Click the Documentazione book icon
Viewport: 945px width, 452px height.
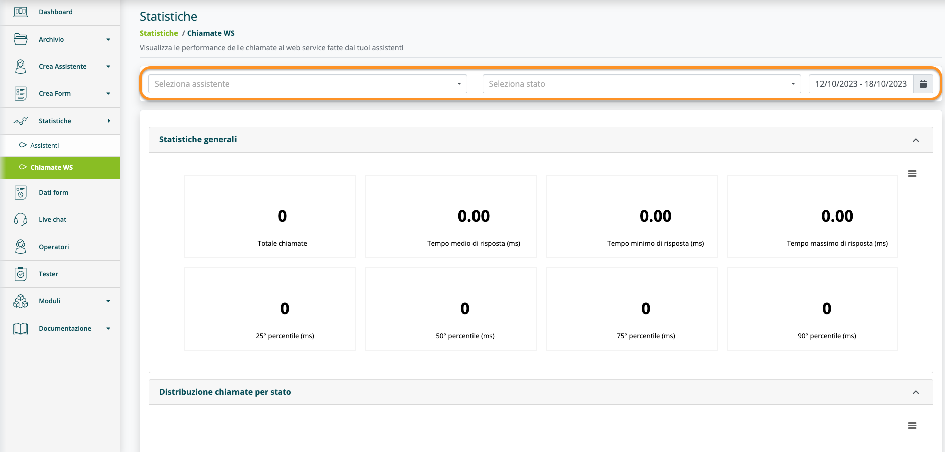click(x=21, y=328)
